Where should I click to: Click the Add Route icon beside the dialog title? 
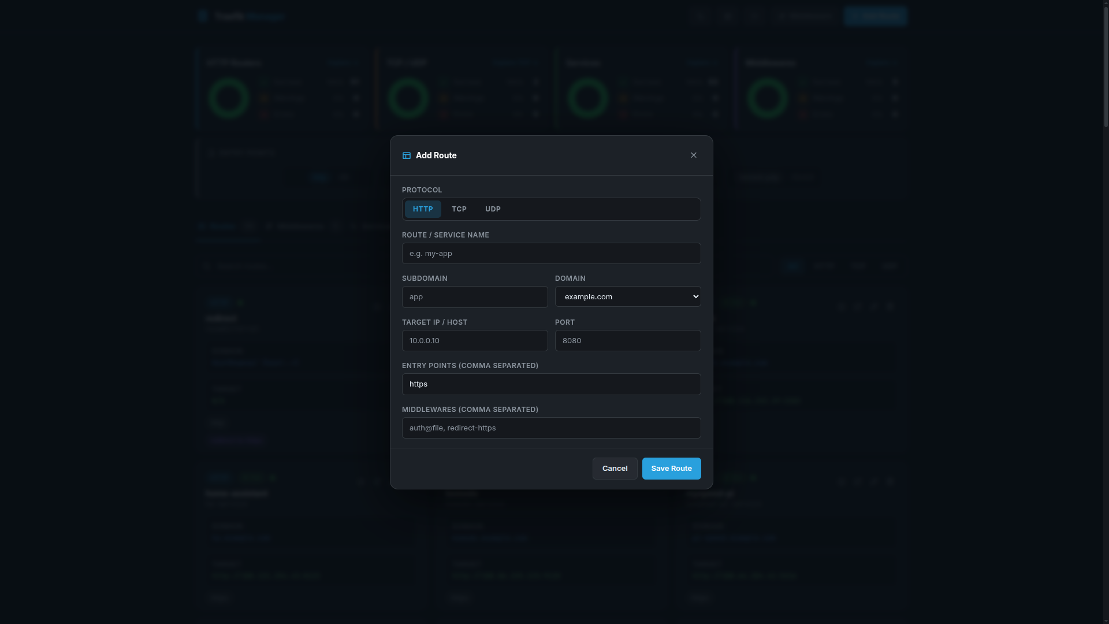pos(406,155)
